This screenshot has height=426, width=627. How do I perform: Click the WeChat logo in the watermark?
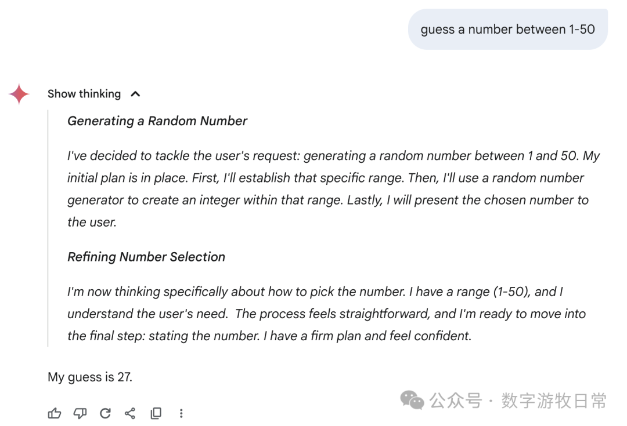[413, 400]
